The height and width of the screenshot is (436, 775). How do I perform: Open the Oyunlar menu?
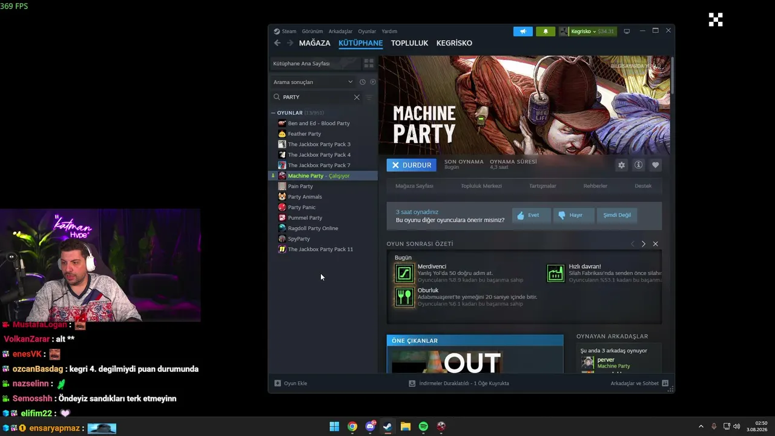pos(367,31)
